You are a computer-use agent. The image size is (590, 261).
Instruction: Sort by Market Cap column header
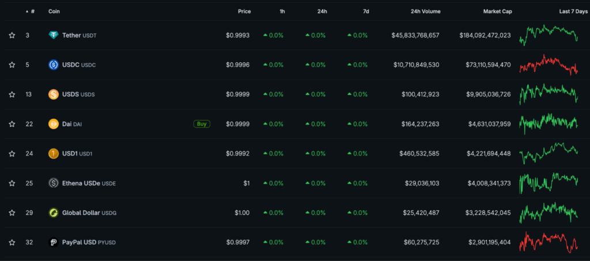point(497,12)
